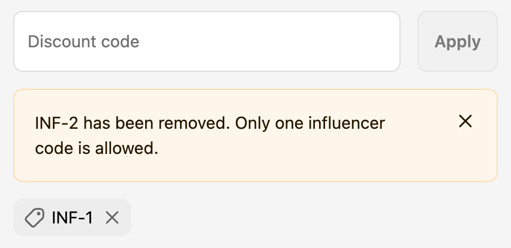Viewport: 511px width, 248px height.
Task: Apply the entered discount code
Action: pos(458,41)
